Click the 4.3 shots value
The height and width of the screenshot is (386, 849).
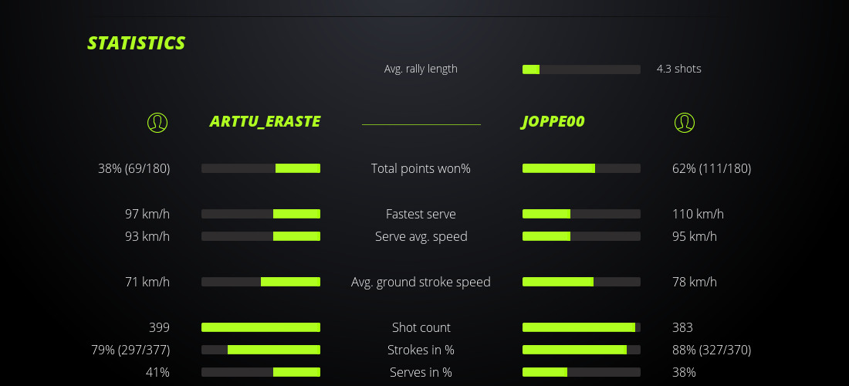(678, 69)
